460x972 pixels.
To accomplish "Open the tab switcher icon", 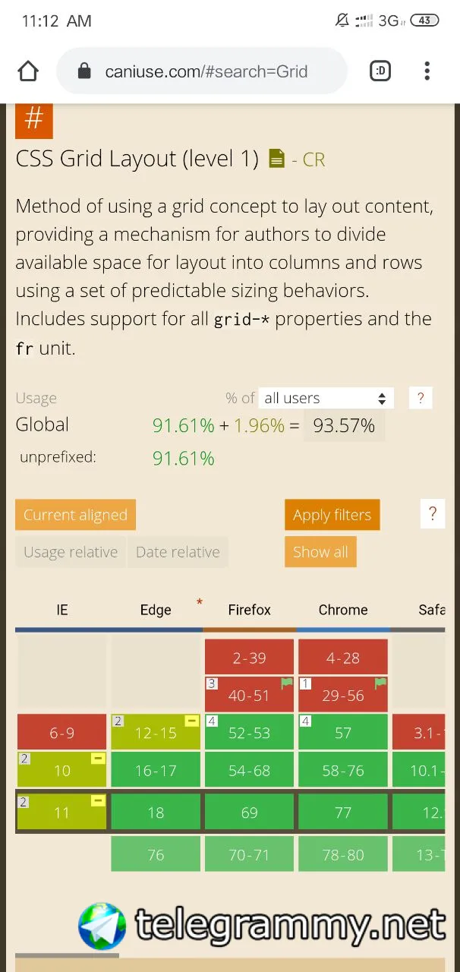I will [380, 71].
